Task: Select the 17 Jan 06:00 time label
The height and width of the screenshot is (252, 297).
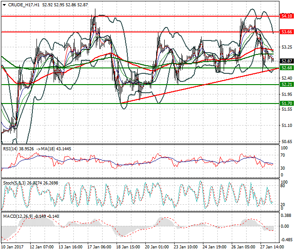Action: click(x=99, y=247)
